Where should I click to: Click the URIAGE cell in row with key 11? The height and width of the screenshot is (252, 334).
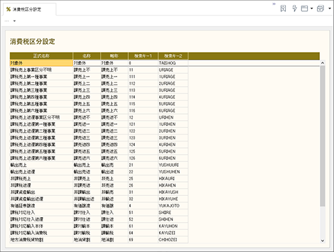tap(173, 70)
